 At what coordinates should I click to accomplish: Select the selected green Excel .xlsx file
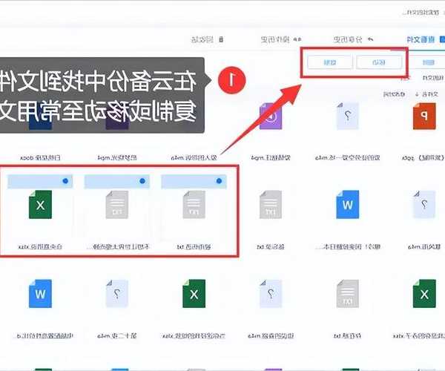point(40,204)
